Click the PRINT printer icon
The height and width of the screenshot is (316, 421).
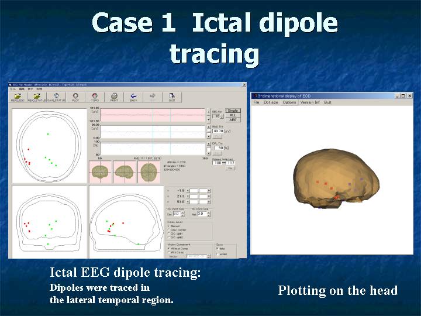point(114,97)
